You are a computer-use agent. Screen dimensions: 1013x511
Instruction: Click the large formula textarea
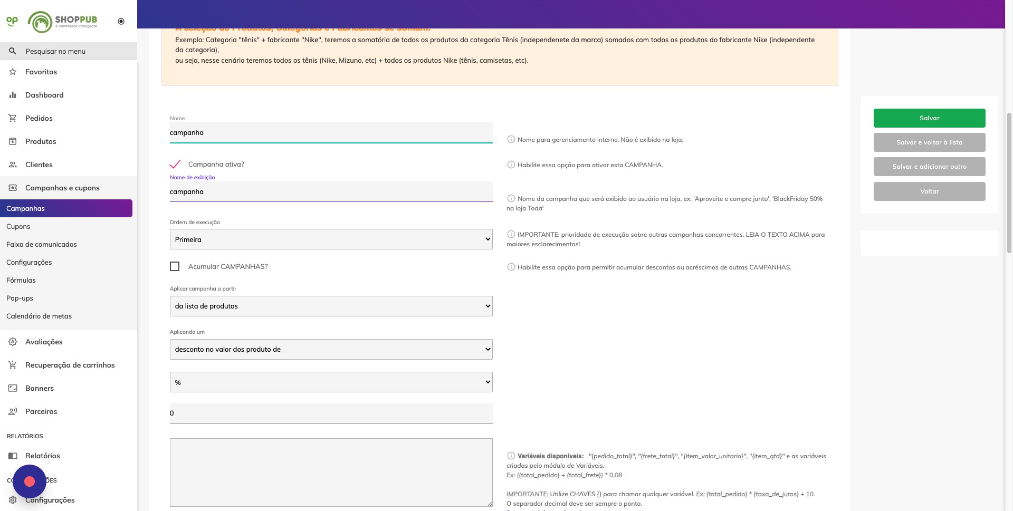click(331, 473)
